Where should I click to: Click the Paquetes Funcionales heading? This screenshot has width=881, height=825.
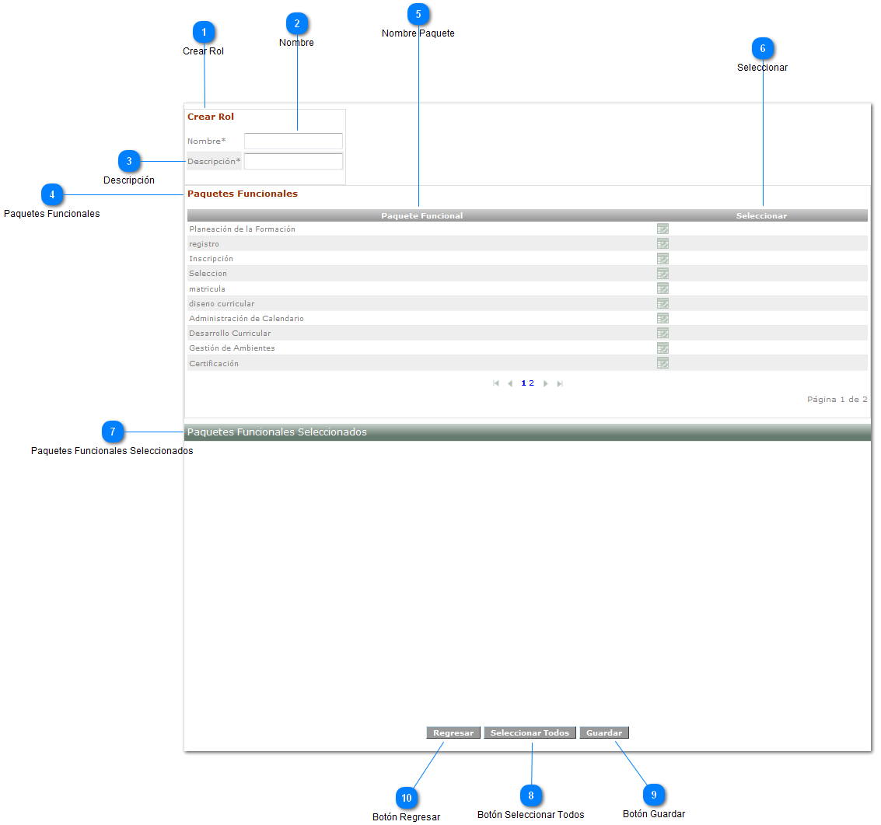242,194
